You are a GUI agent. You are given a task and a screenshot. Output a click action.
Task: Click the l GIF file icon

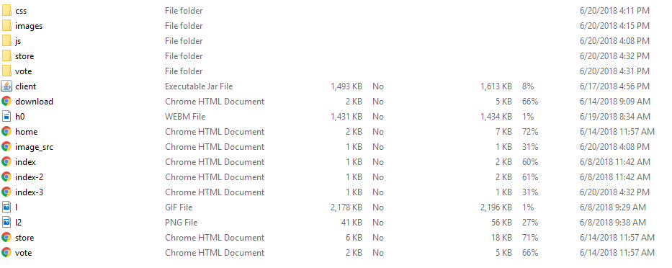pos(6,207)
